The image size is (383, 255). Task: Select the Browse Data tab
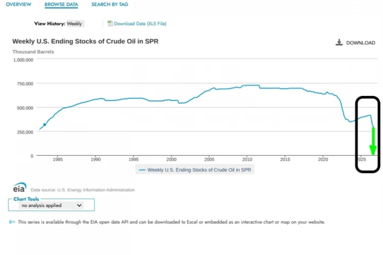point(61,5)
